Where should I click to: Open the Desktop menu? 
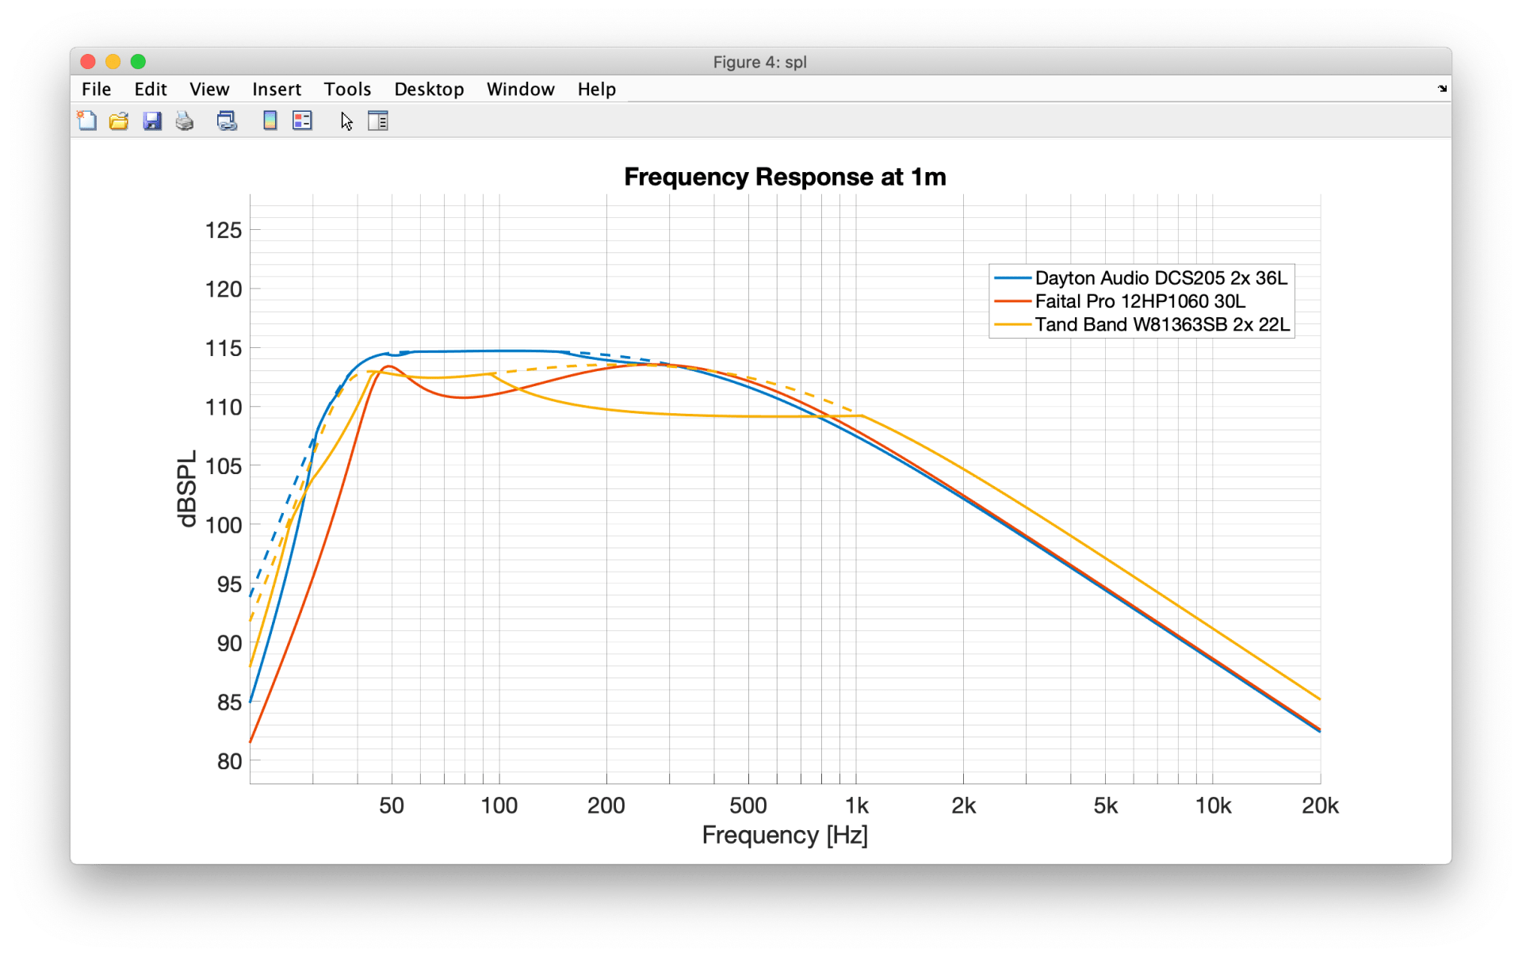429,89
